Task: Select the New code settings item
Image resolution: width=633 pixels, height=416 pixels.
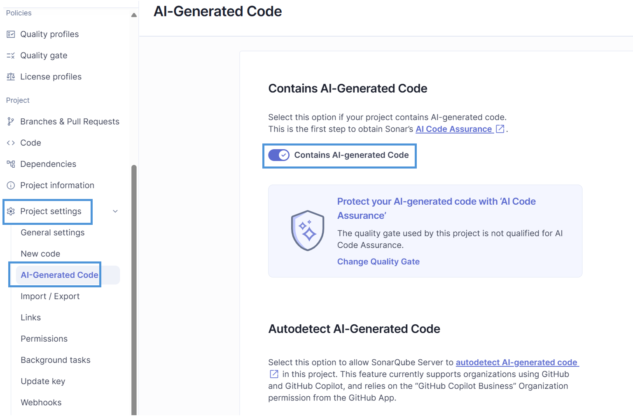Action: pyautogui.click(x=40, y=254)
